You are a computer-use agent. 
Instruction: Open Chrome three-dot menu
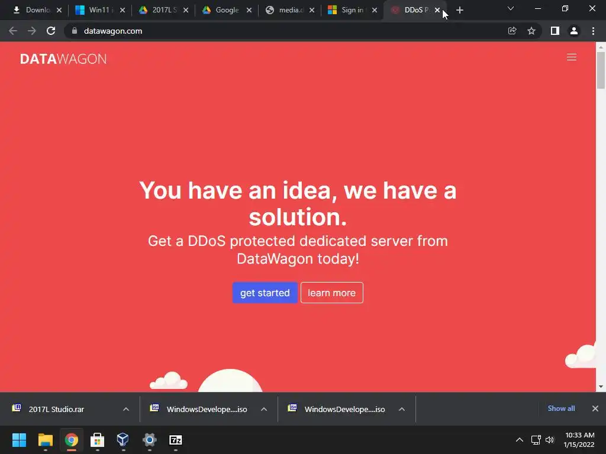[x=593, y=31]
